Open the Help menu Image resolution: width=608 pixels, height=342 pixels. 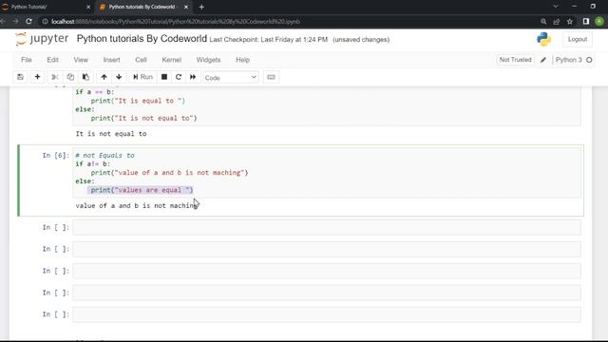click(243, 60)
